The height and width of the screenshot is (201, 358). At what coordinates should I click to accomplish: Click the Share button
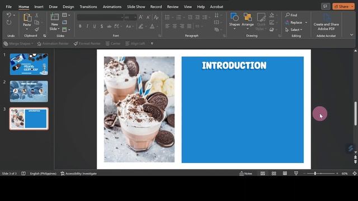343,6
